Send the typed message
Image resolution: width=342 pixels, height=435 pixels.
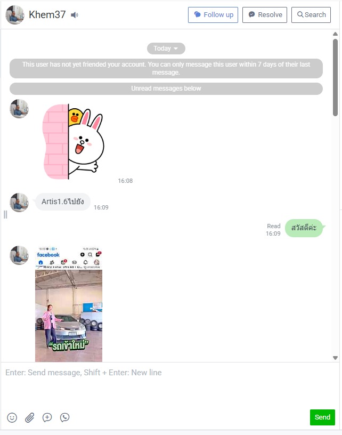[x=322, y=417]
